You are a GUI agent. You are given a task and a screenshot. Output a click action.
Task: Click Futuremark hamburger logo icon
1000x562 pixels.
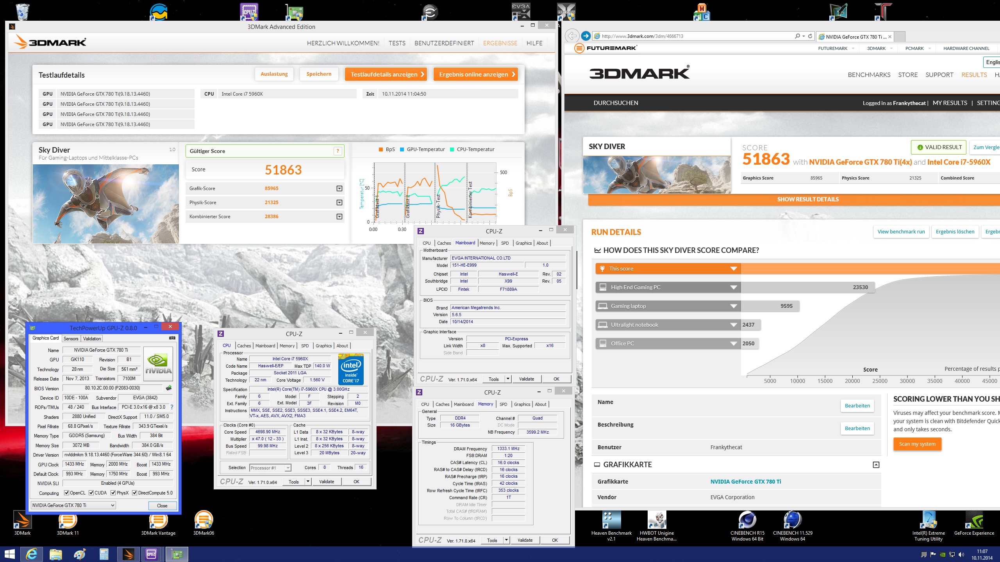tap(579, 48)
